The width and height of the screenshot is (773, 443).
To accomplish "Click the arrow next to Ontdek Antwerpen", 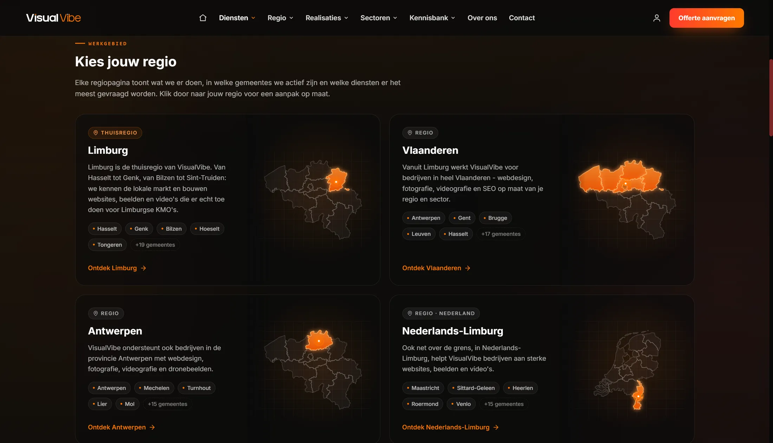I will coord(152,427).
